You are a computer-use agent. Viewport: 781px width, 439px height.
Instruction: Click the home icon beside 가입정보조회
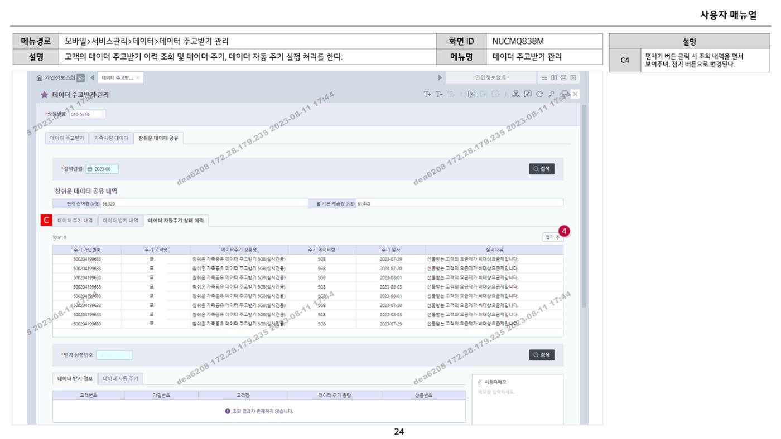pyautogui.click(x=40, y=77)
